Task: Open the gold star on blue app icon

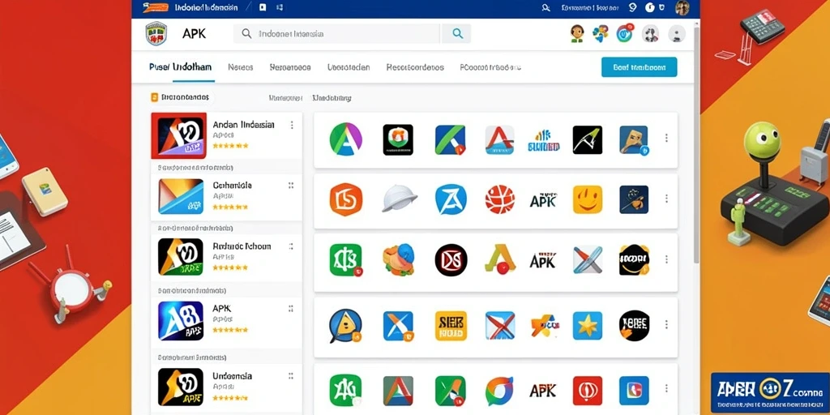Action: click(x=587, y=326)
